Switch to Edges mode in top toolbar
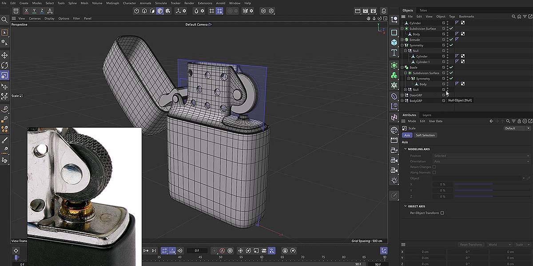The image size is (533, 266). pos(144,11)
